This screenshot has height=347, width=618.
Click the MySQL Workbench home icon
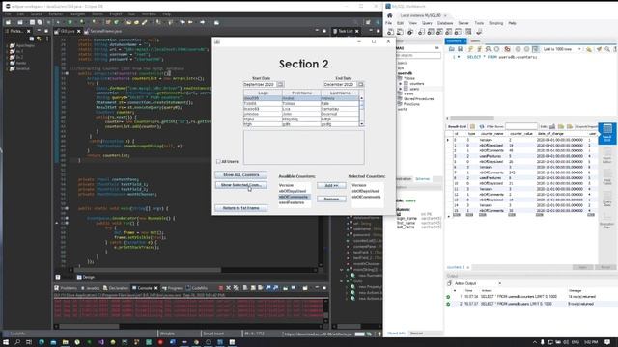(390, 15)
